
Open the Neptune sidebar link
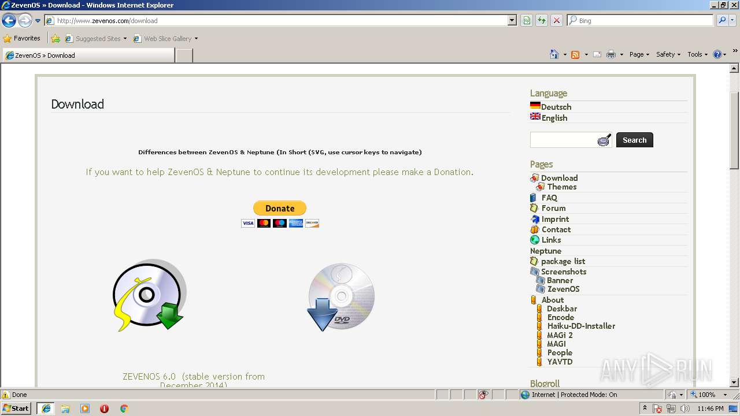[546, 251]
